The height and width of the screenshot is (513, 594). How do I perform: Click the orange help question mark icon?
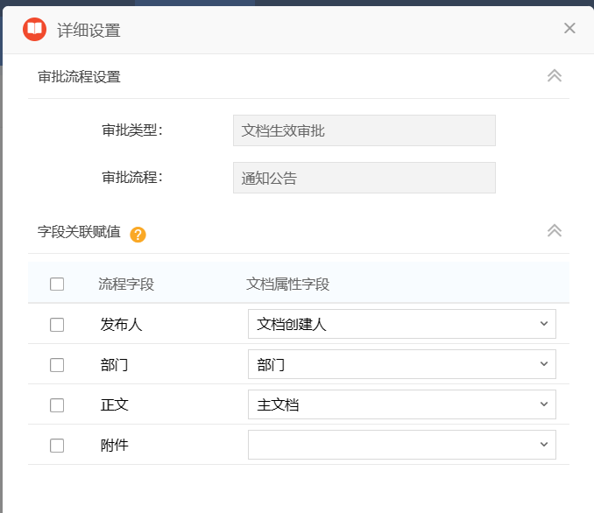click(x=138, y=235)
